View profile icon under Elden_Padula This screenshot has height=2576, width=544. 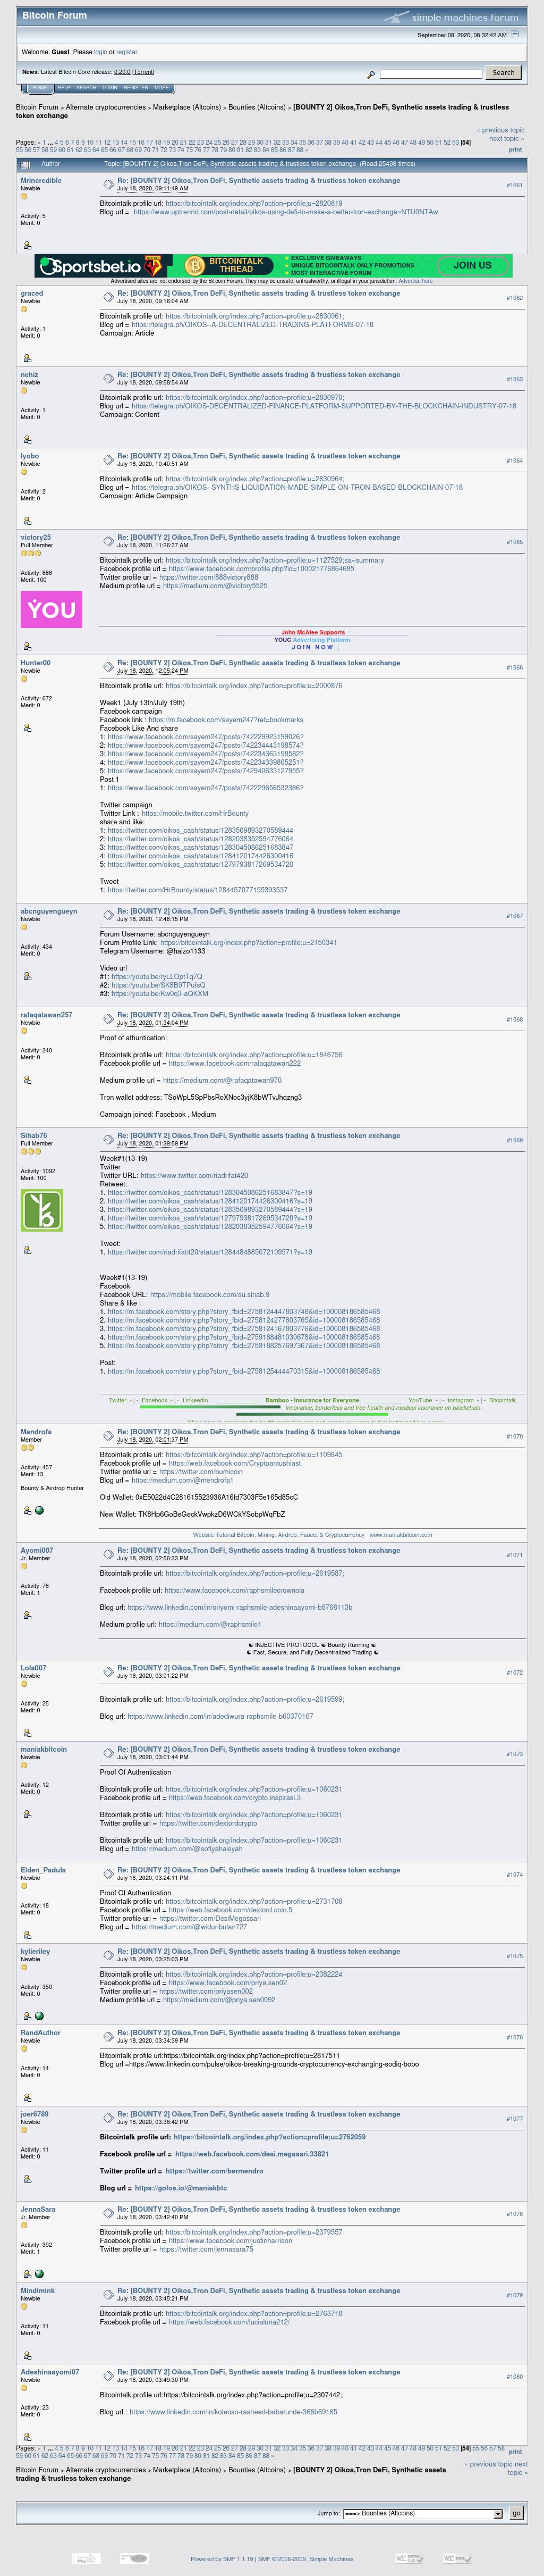tap(27, 1935)
